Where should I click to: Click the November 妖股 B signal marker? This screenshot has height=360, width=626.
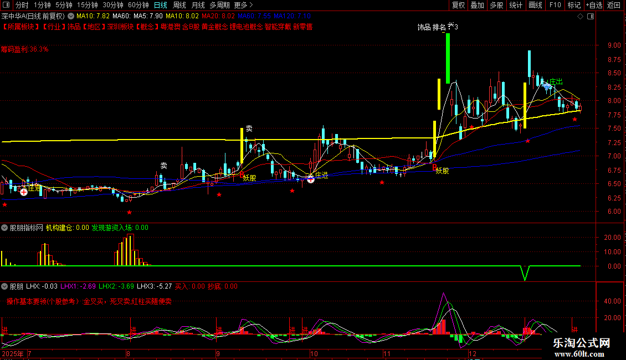[441, 170]
